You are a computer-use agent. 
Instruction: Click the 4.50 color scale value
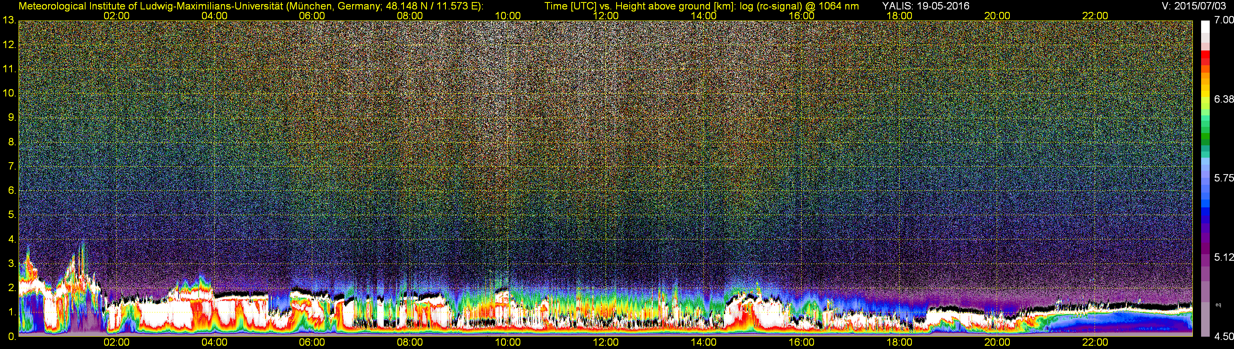click(x=1224, y=337)
